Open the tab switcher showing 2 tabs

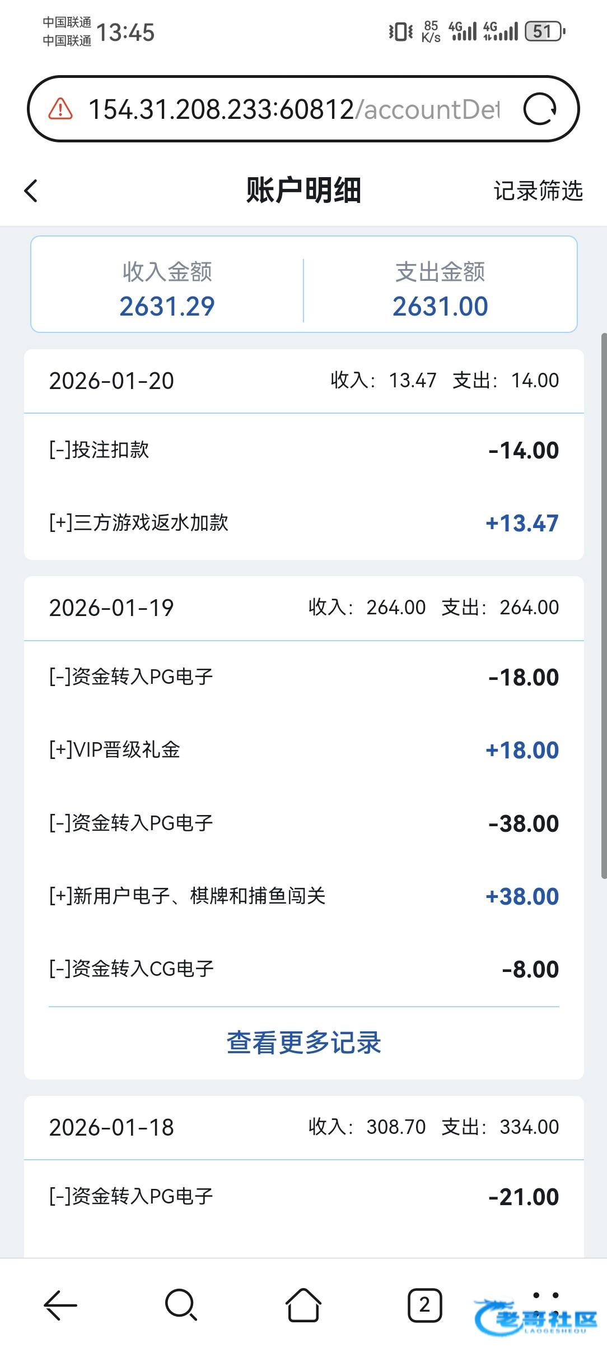point(424,1305)
